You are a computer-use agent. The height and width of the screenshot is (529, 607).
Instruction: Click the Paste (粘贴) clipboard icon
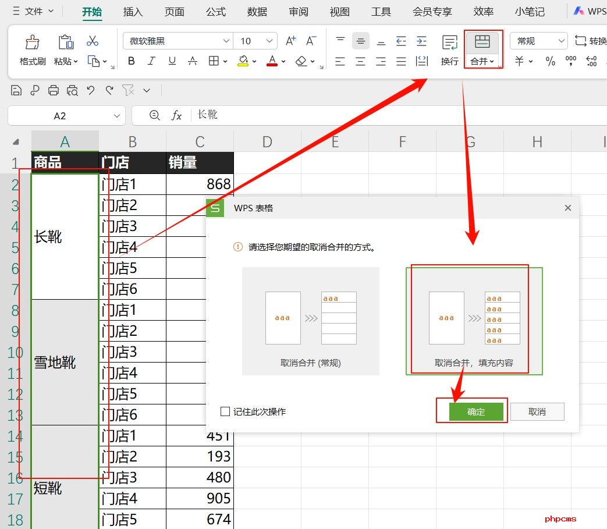pyautogui.click(x=66, y=42)
